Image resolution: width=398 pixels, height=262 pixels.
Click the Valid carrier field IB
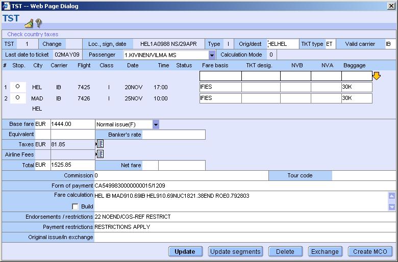pyautogui.click(x=390, y=44)
